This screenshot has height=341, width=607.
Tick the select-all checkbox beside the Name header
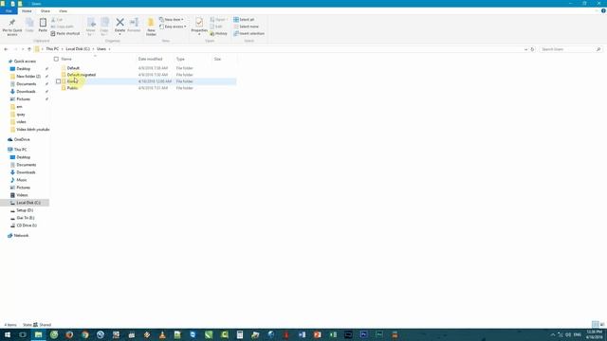[56, 59]
